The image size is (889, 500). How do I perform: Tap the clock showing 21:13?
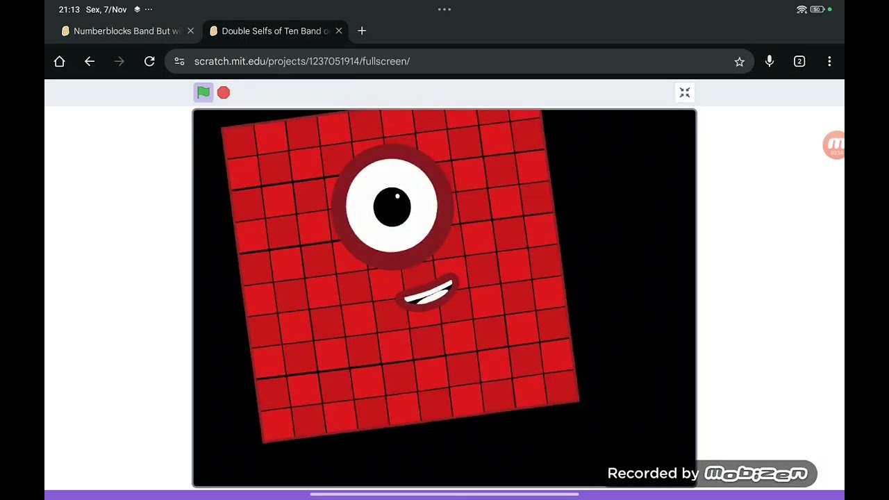pyautogui.click(x=69, y=10)
